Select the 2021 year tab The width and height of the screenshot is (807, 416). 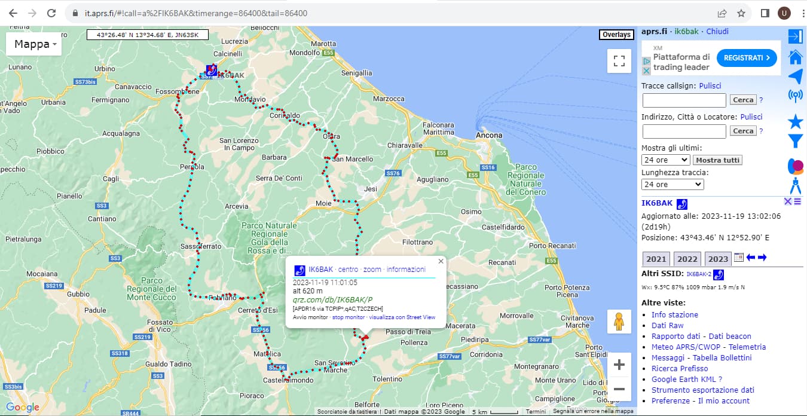[656, 259]
